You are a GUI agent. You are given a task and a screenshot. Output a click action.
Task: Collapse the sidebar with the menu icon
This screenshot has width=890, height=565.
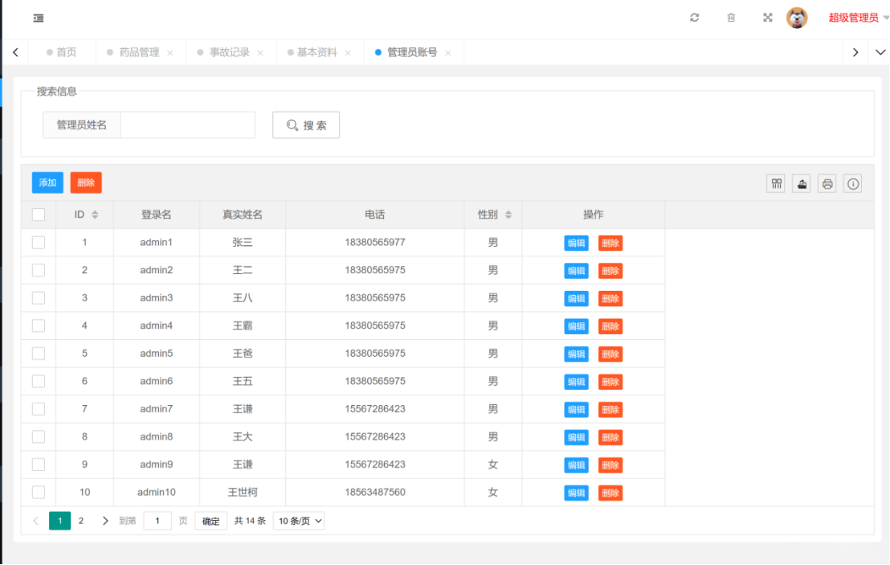39,18
